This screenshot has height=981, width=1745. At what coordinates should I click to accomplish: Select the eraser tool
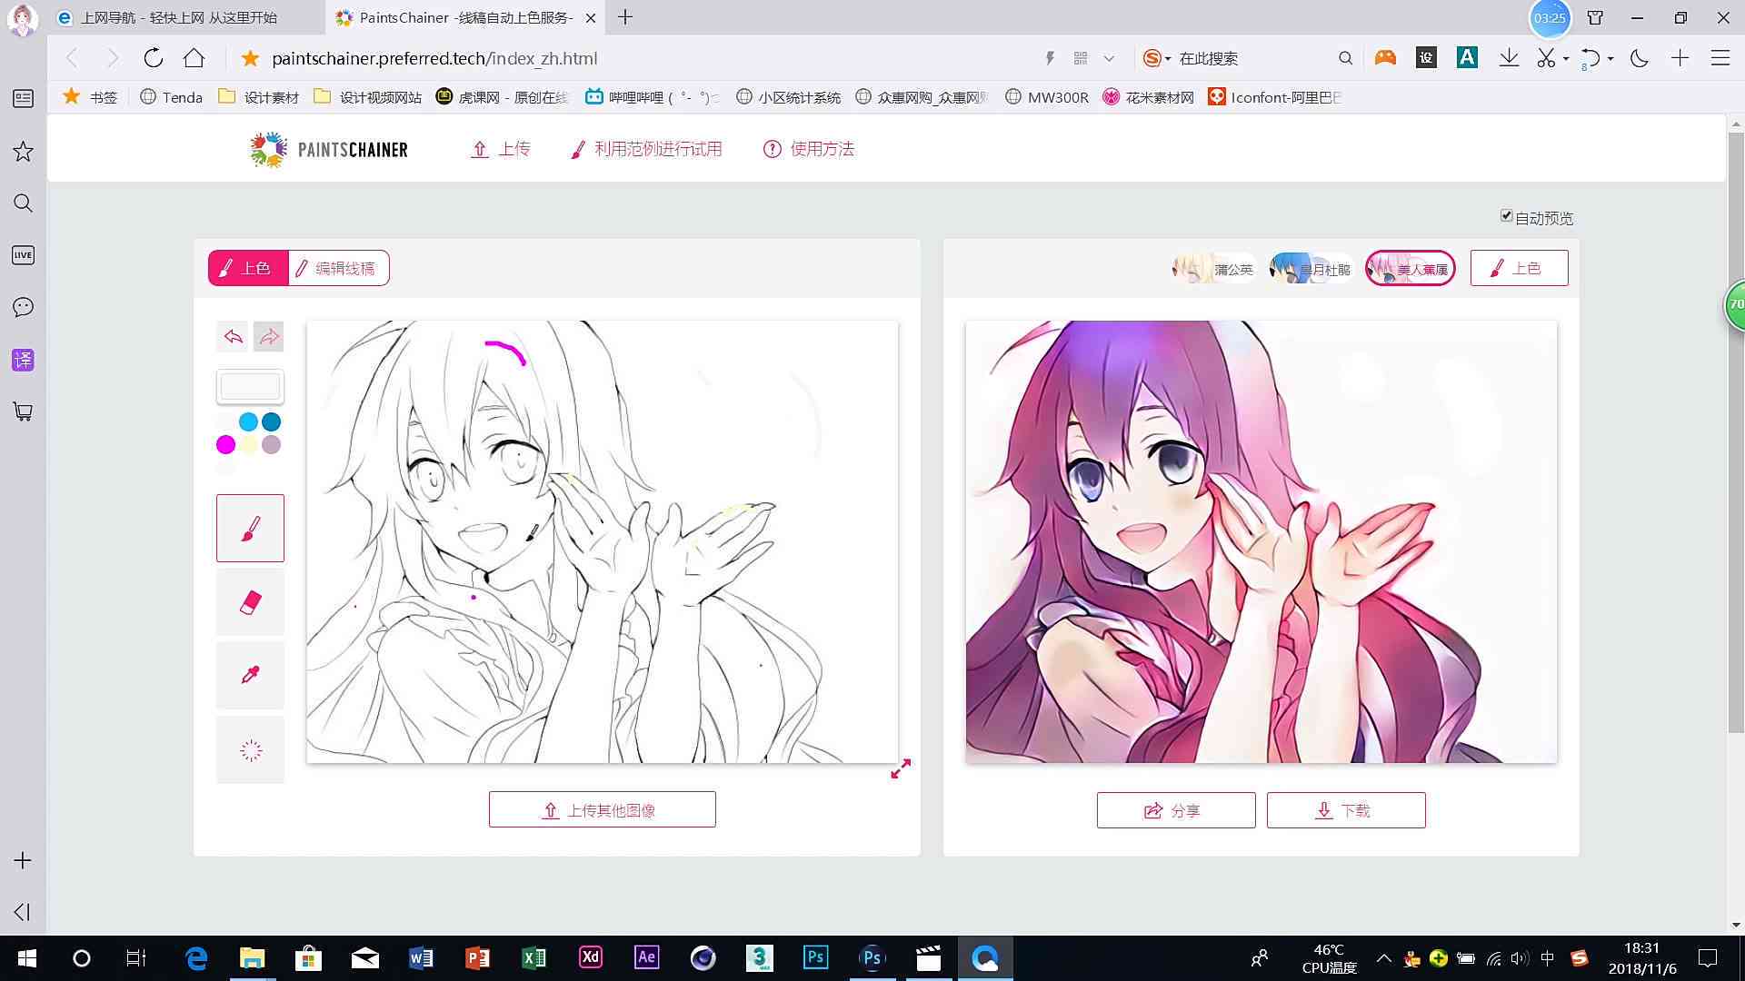250,602
